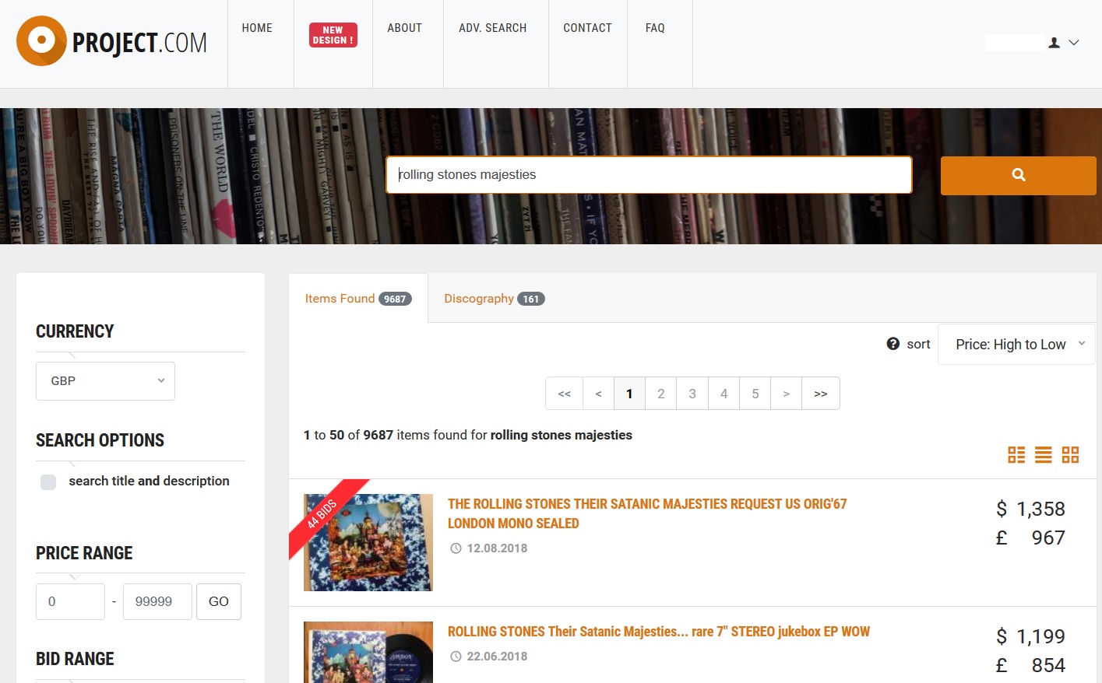Click the 44 BIDS ribbon badge
Viewport: 1102px width, 683px height.
pos(322,513)
